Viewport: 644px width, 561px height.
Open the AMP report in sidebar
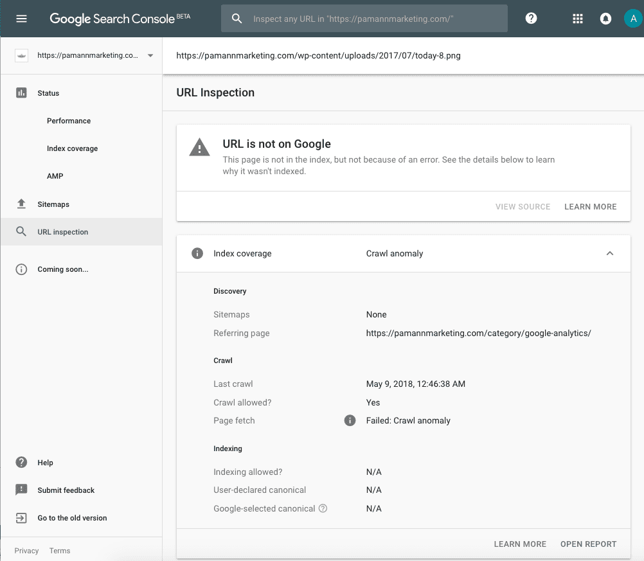coord(55,176)
